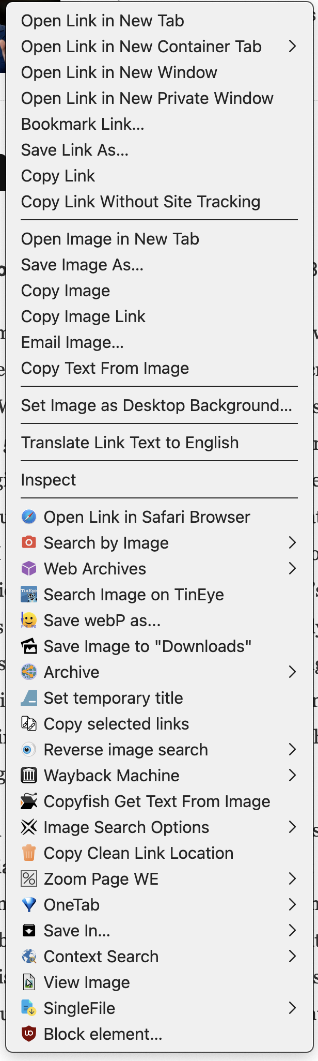
Task: Click the Copy Clean Link trash icon
Action: pyautogui.click(x=29, y=853)
